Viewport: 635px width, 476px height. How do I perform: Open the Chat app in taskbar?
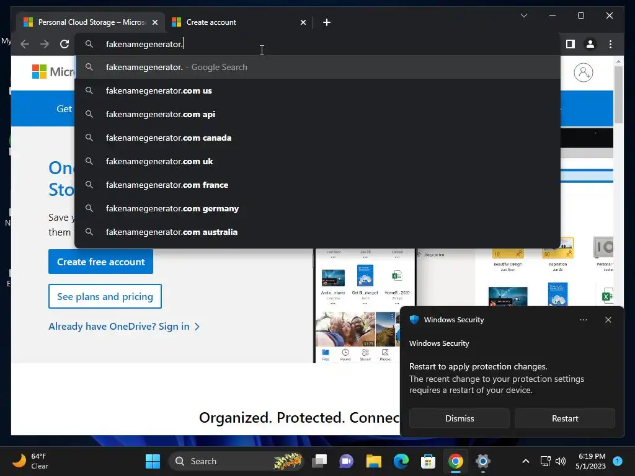tap(346, 461)
